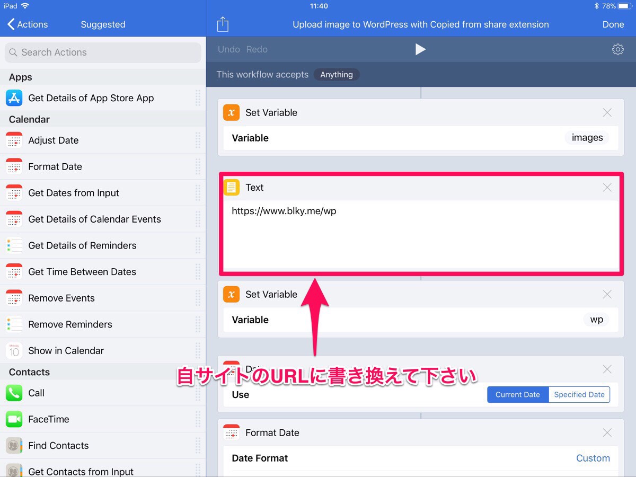Grab the drag handle for FaceTime
The image size is (636, 477).
[x=198, y=419]
